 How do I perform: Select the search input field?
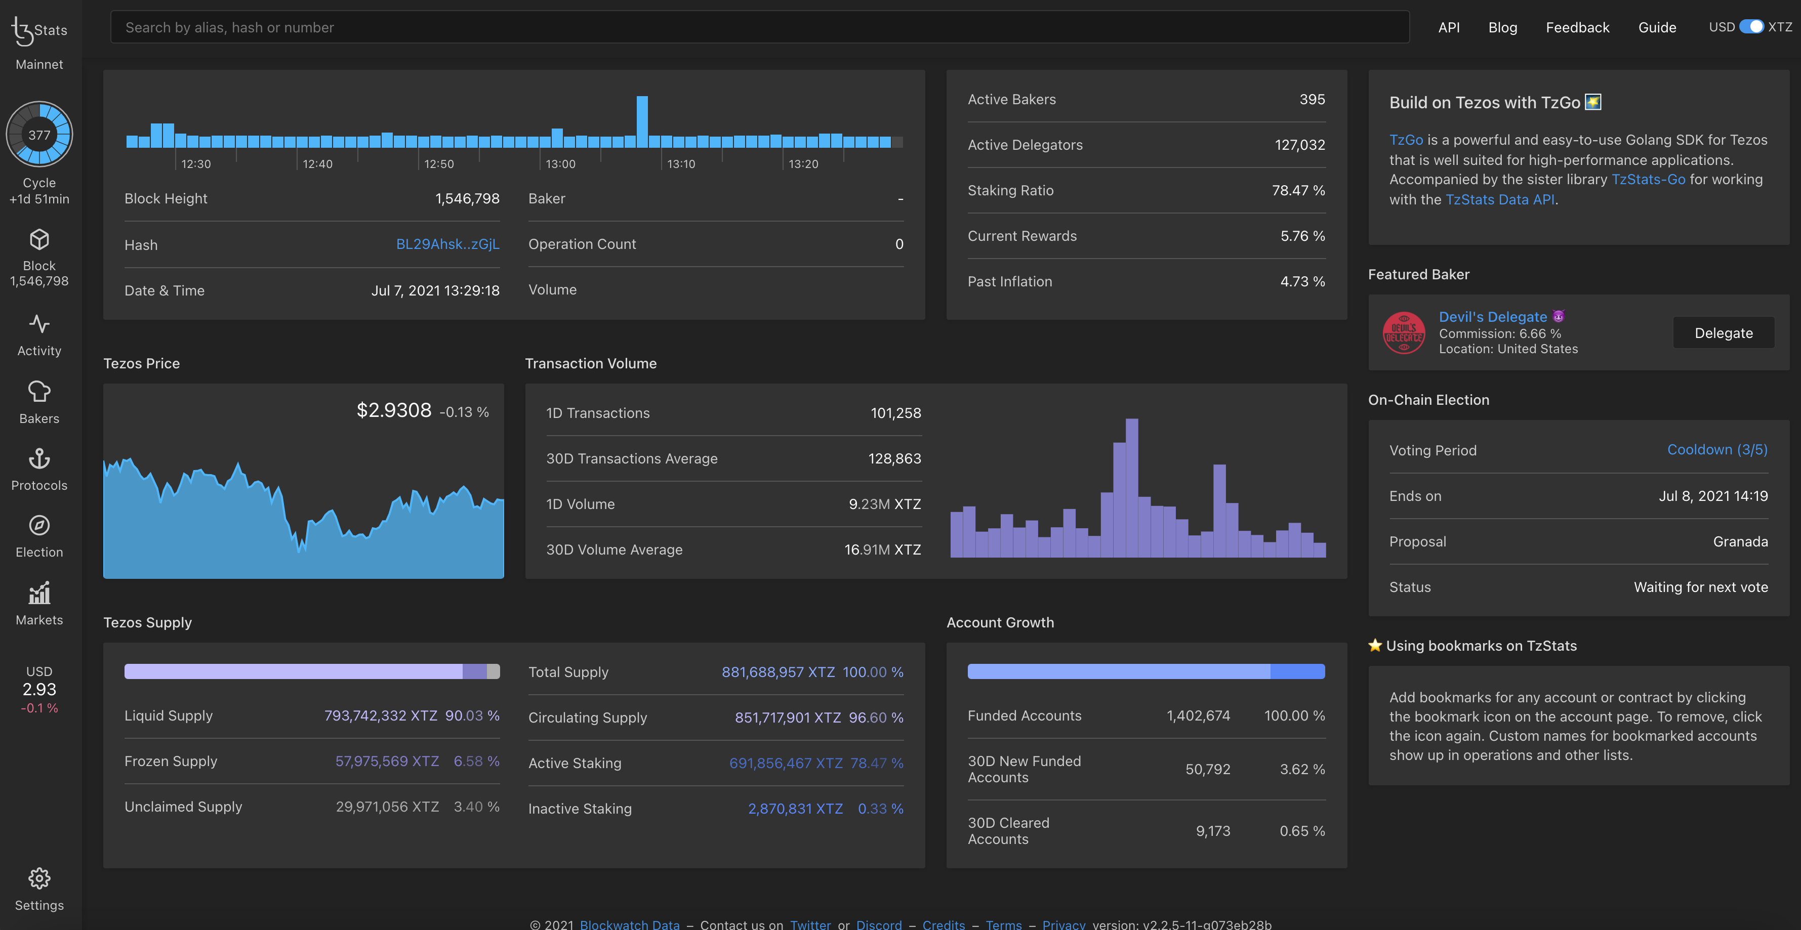(759, 26)
